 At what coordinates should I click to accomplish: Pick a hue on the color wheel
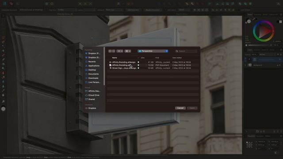coord(264,31)
